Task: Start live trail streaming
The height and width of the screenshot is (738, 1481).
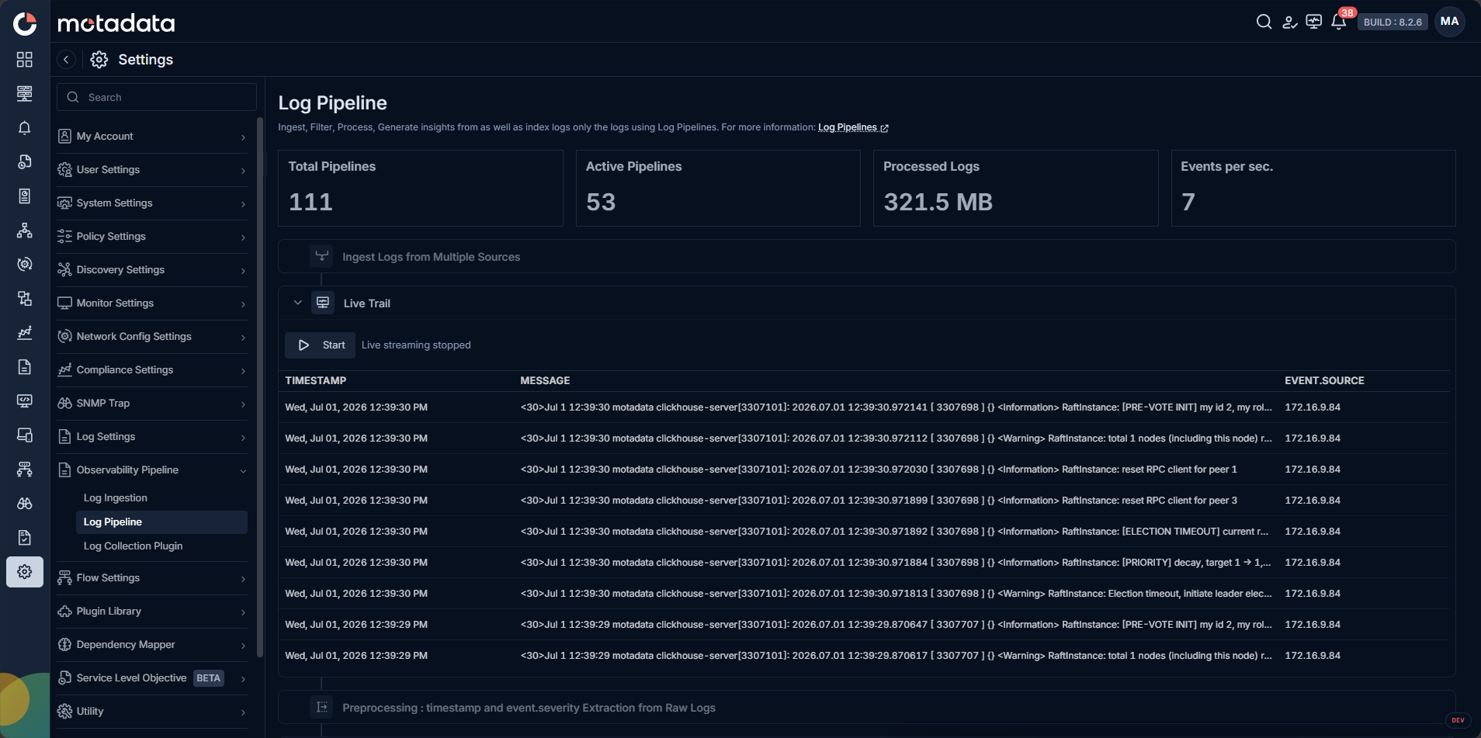Action: [x=320, y=345]
